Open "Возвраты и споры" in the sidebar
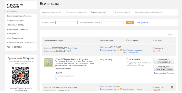The width and height of the screenshot is (182, 93). (x=15, y=20)
